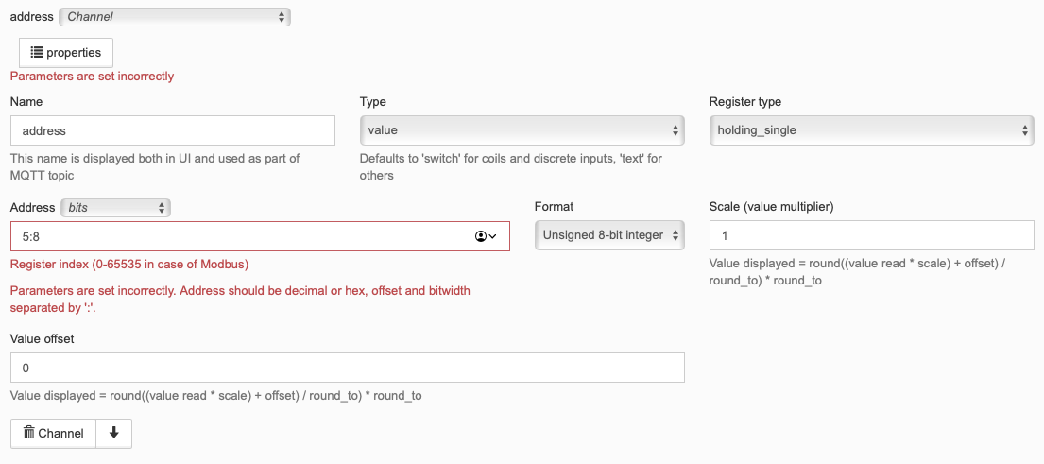Open the Address bits mode dropdown
The image size is (1044, 464).
[115, 208]
